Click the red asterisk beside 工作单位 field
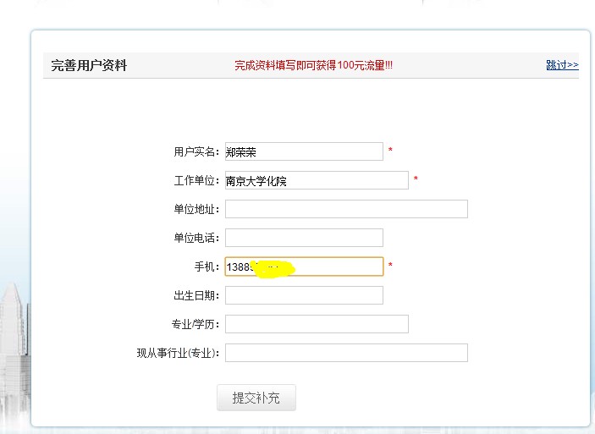595x434 pixels. pyautogui.click(x=416, y=180)
